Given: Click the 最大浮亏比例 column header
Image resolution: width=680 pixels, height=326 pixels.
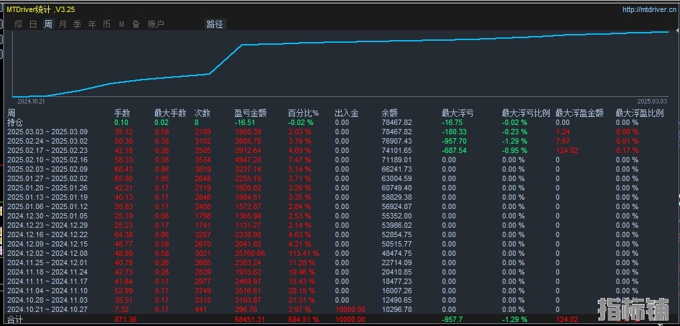Looking at the screenshot, I should pos(526,113).
